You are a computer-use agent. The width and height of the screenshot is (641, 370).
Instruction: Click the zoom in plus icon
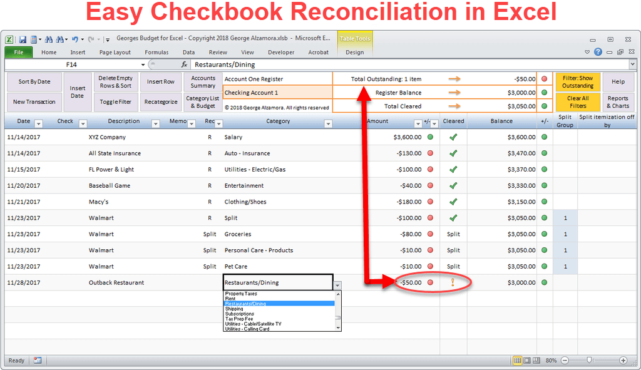[623, 361]
